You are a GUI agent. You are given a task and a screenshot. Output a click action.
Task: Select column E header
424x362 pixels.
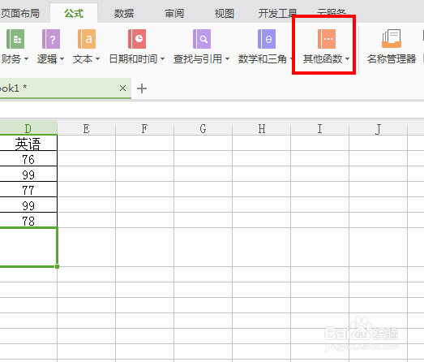coord(87,127)
